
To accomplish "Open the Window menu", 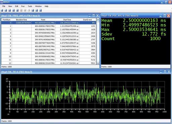I will coord(38,6).
